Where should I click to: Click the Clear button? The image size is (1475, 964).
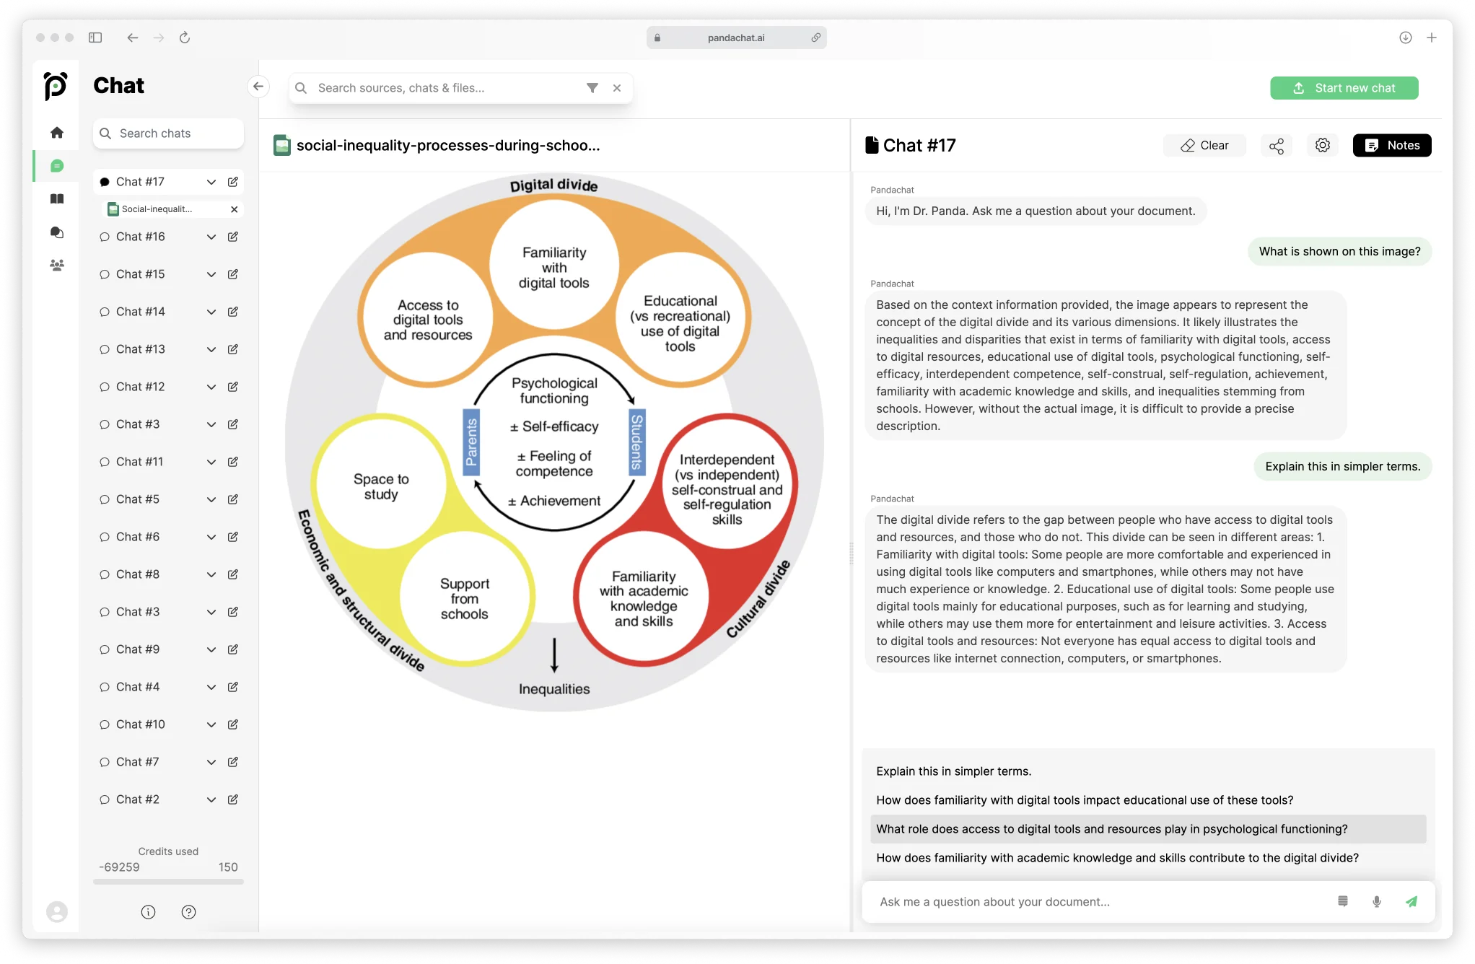(1204, 146)
